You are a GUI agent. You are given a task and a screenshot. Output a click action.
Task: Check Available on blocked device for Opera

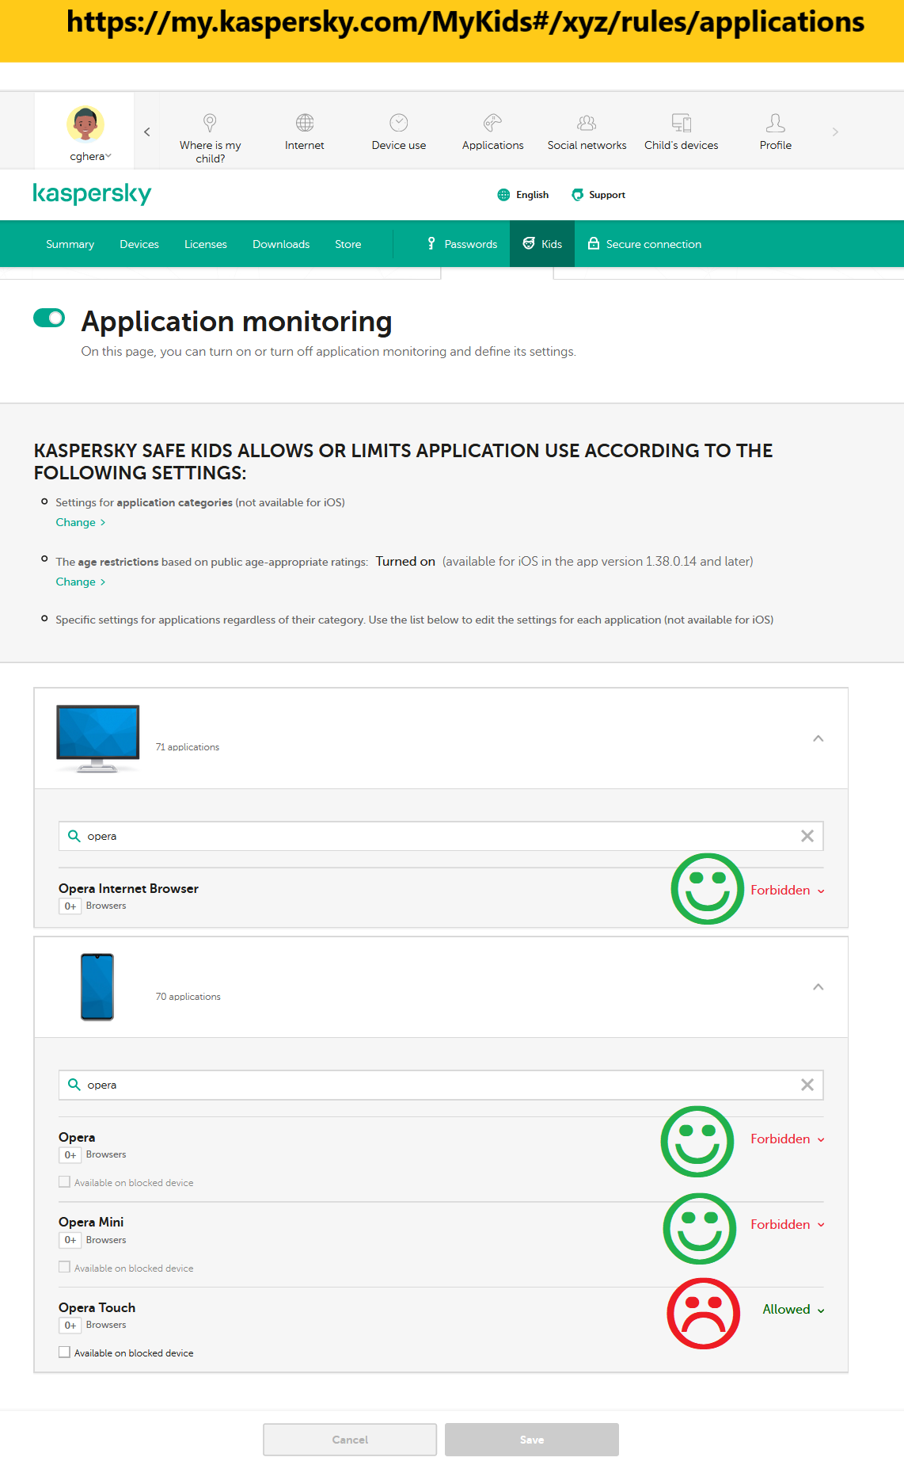pos(64,1182)
